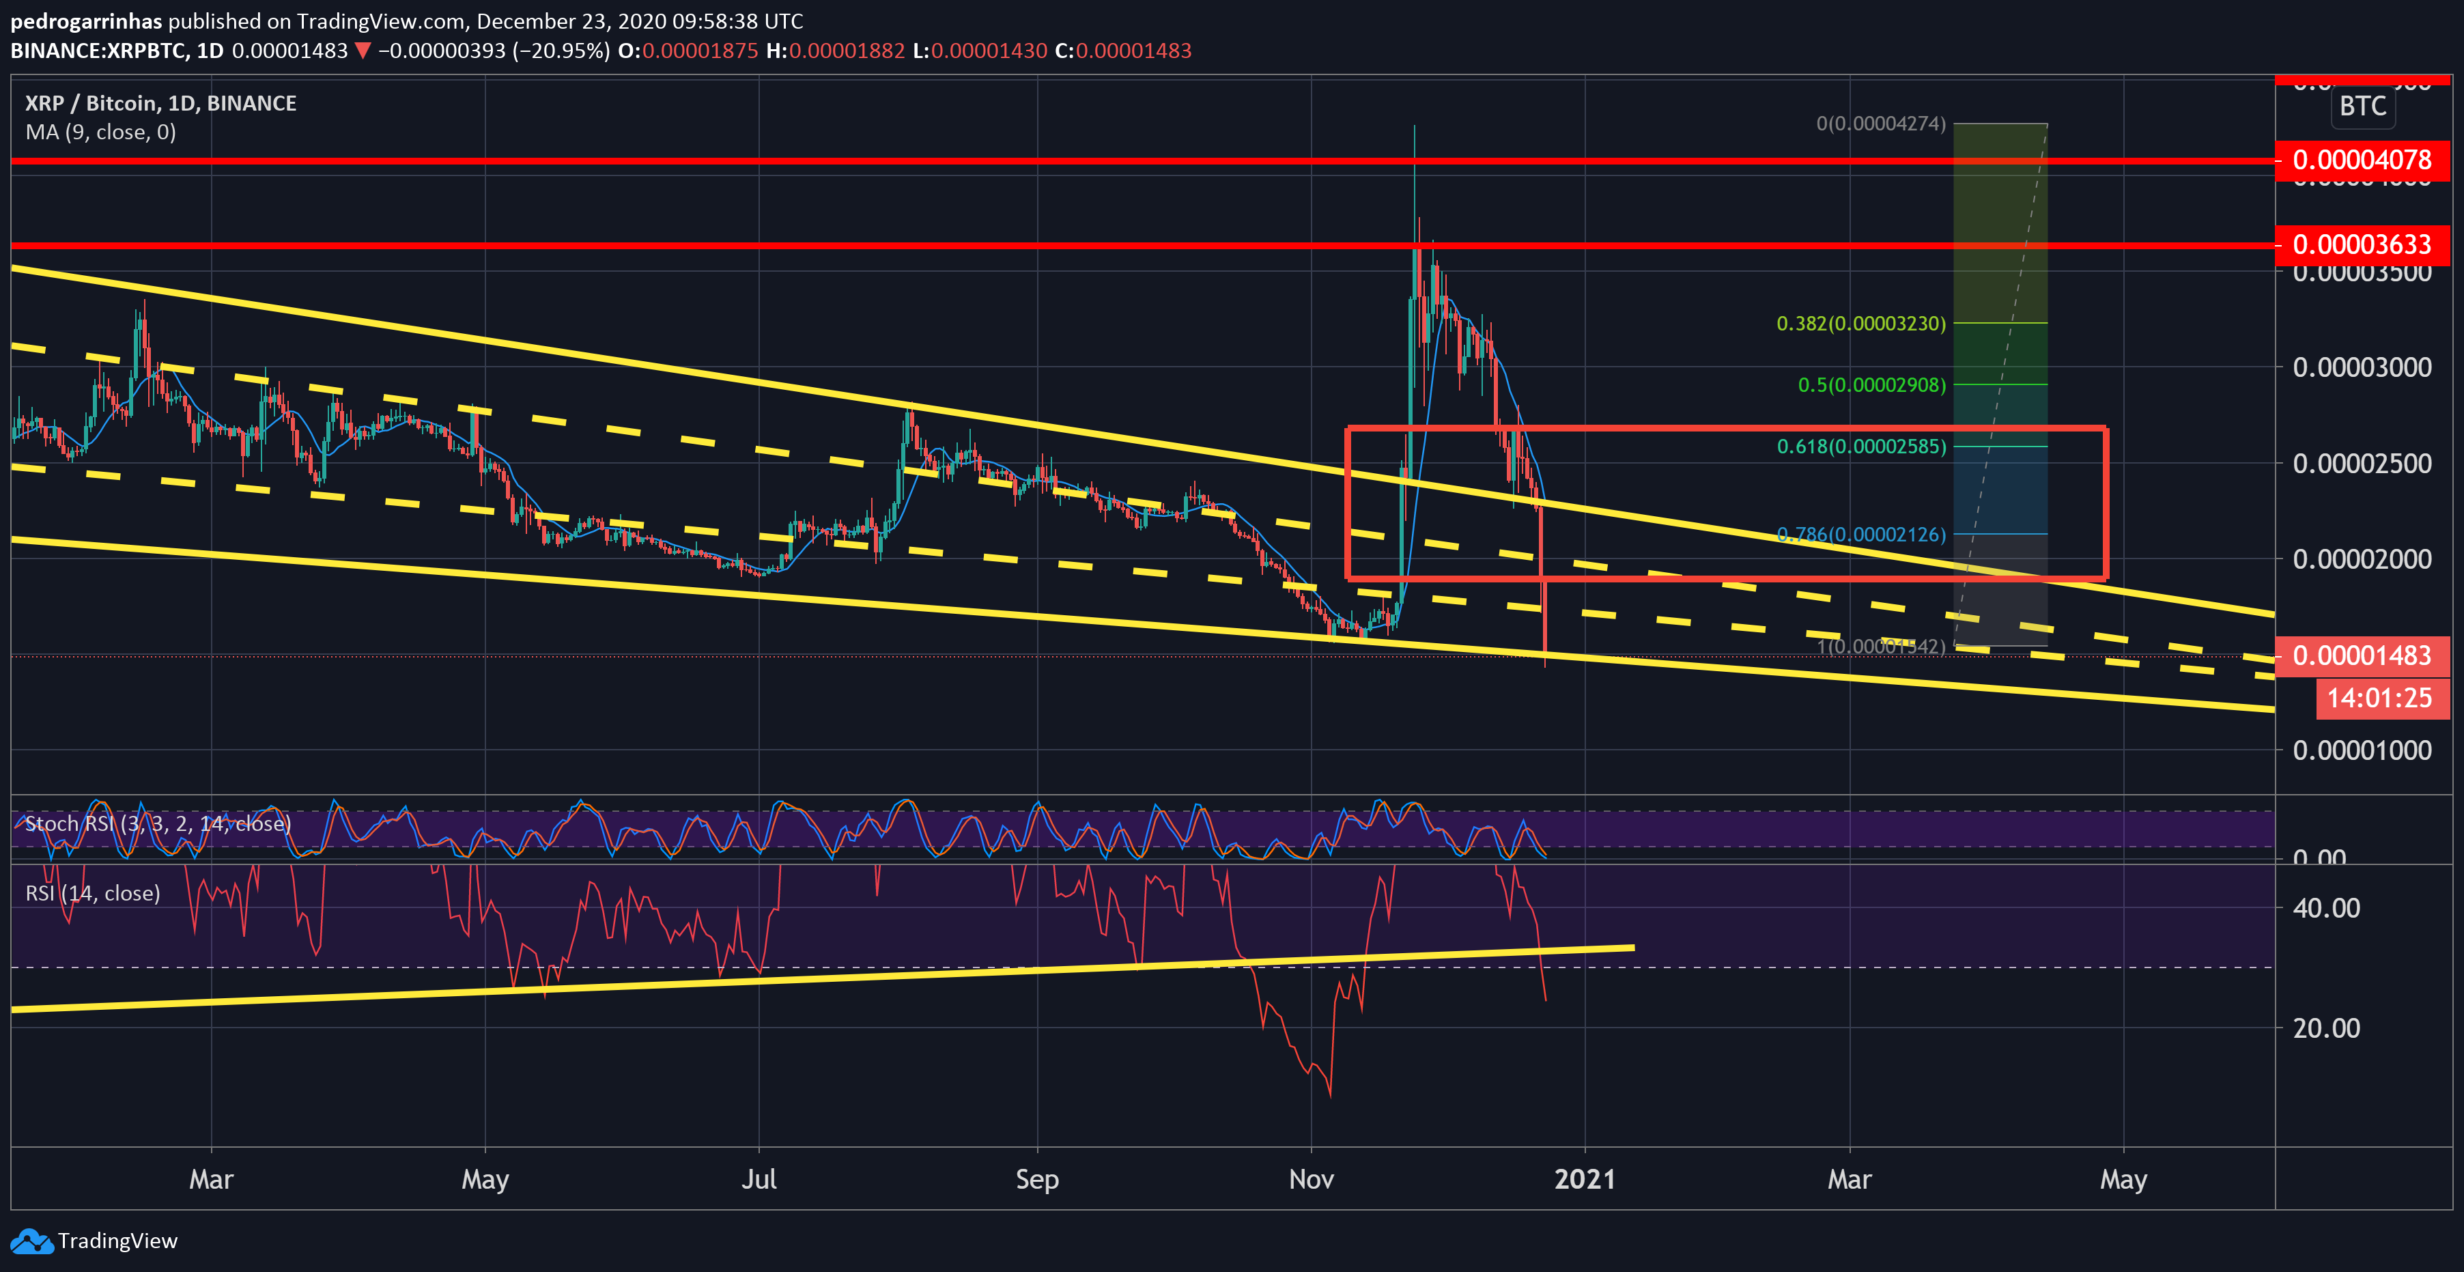
Task: Click the BTC currency badge on price axis
Action: click(x=2362, y=106)
